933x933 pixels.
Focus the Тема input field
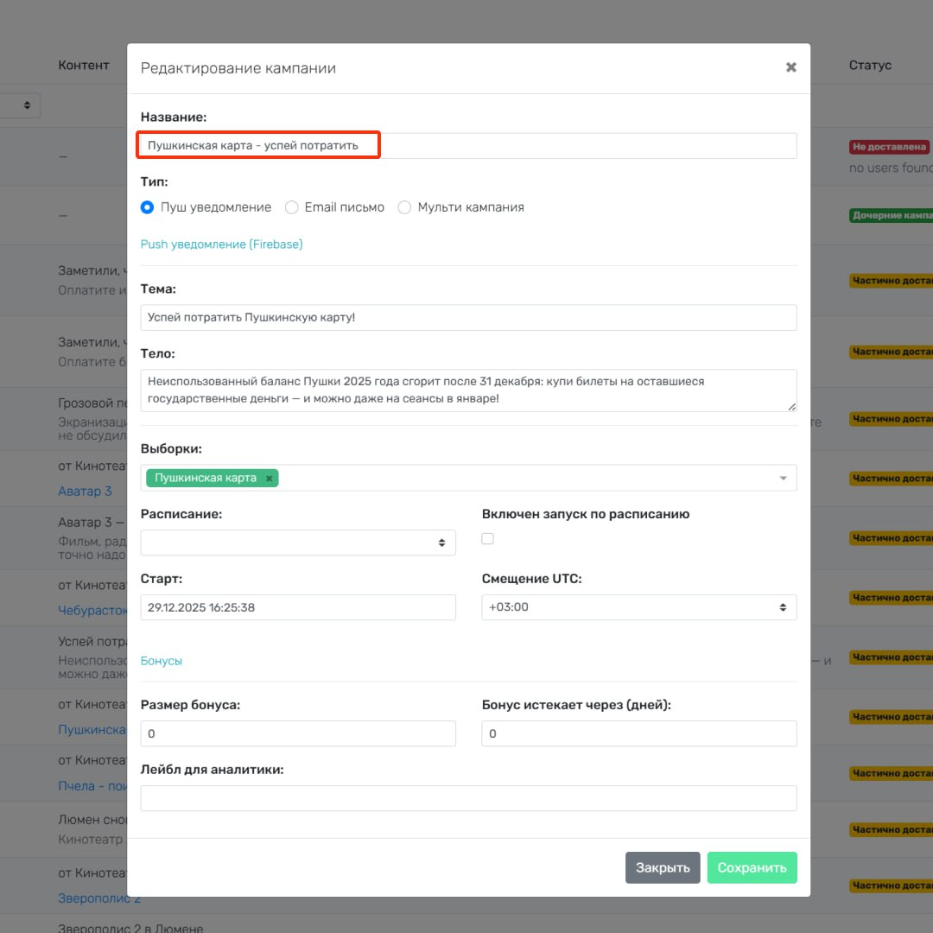[x=468, y=318]
